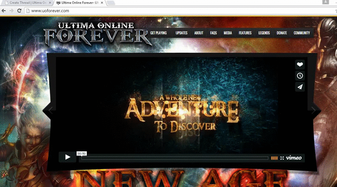Open the Legends menu item
337x187 pixels.
(x=264, y=33)
